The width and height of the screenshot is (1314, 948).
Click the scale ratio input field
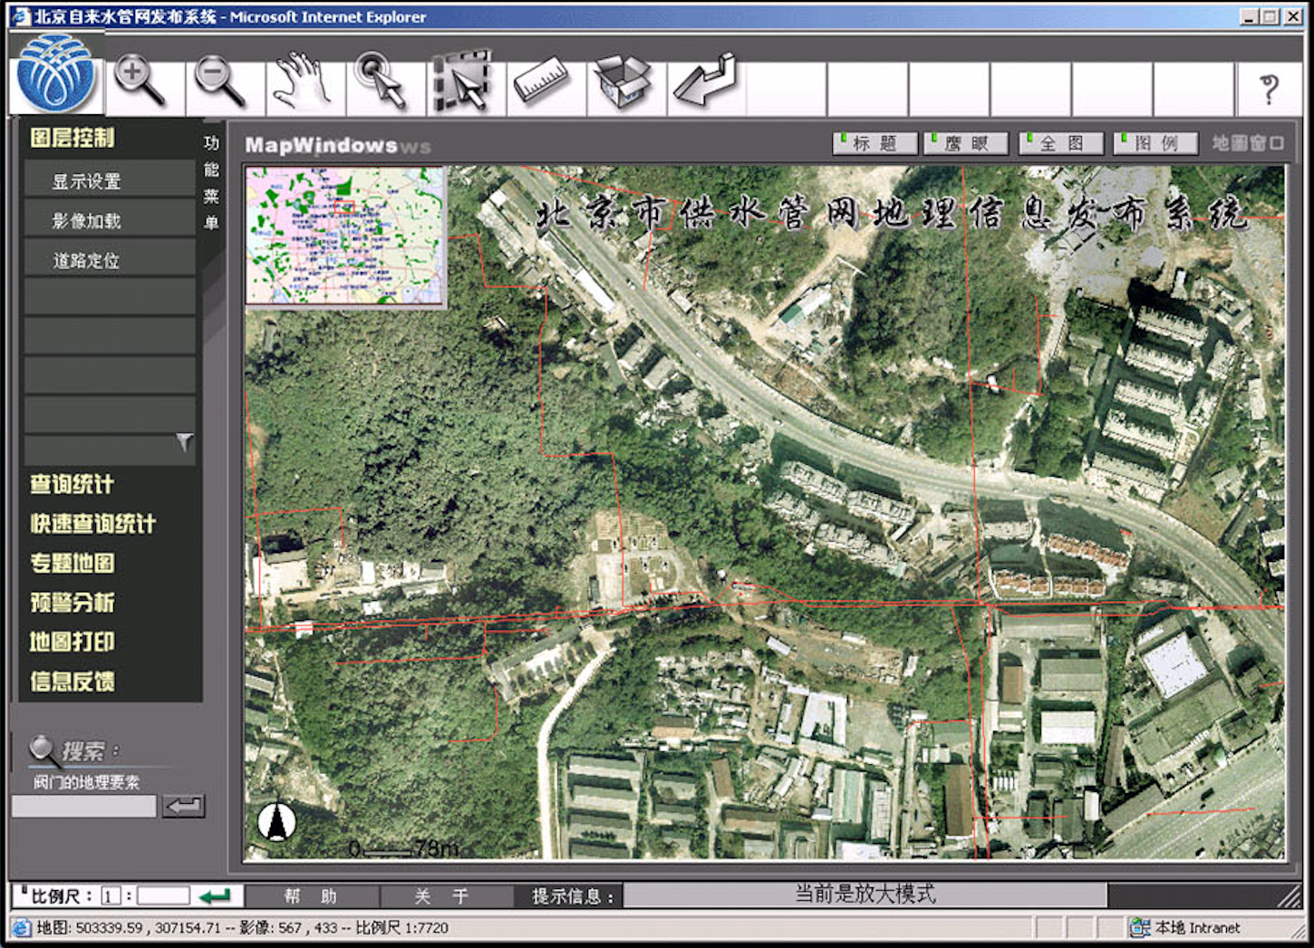point(163,896)
